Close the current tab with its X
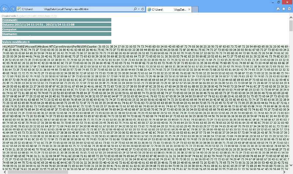The height and width of the screenshot is (174, 293). tap(189, 10)
